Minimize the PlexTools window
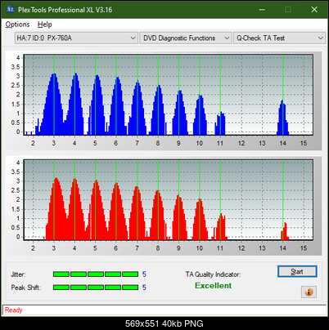 tap(262, 10)
